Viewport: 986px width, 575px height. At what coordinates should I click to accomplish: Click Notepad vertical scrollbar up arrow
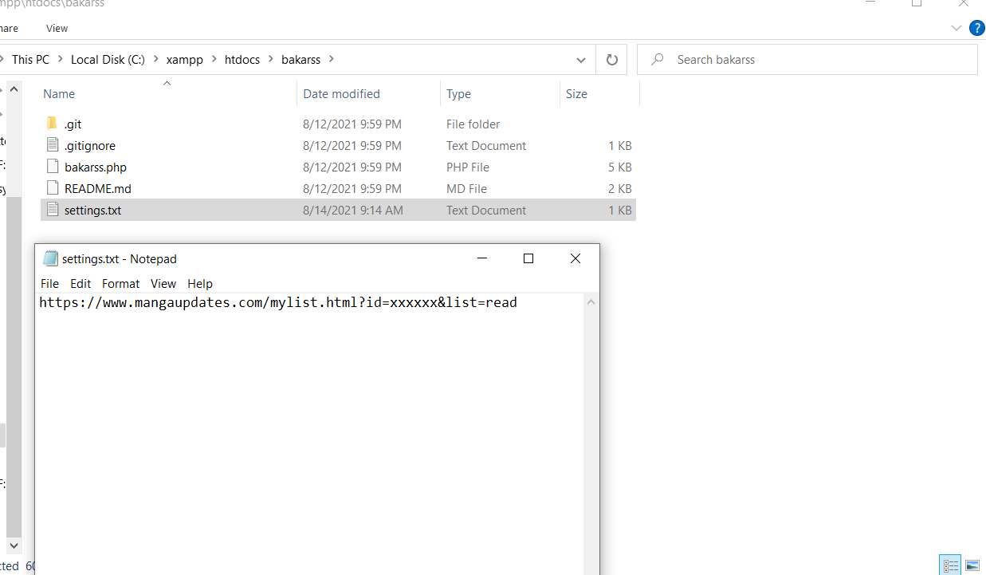click(591, 303)
